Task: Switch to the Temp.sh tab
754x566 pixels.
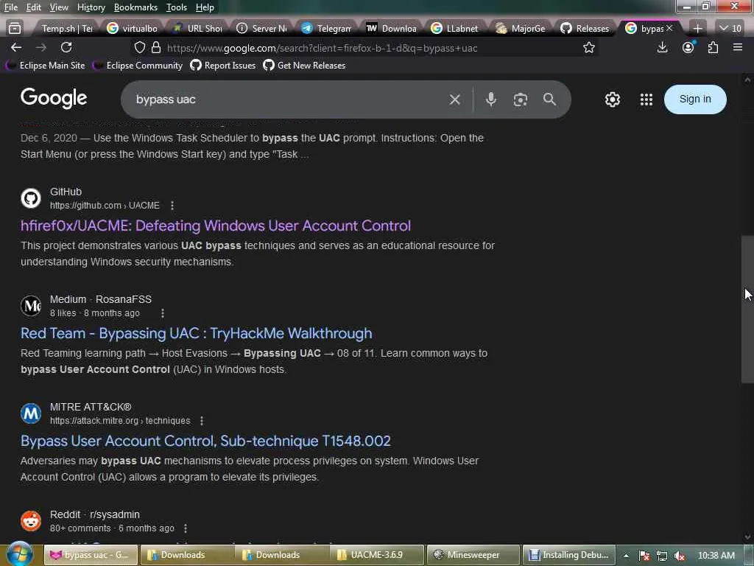Action: 66,29
